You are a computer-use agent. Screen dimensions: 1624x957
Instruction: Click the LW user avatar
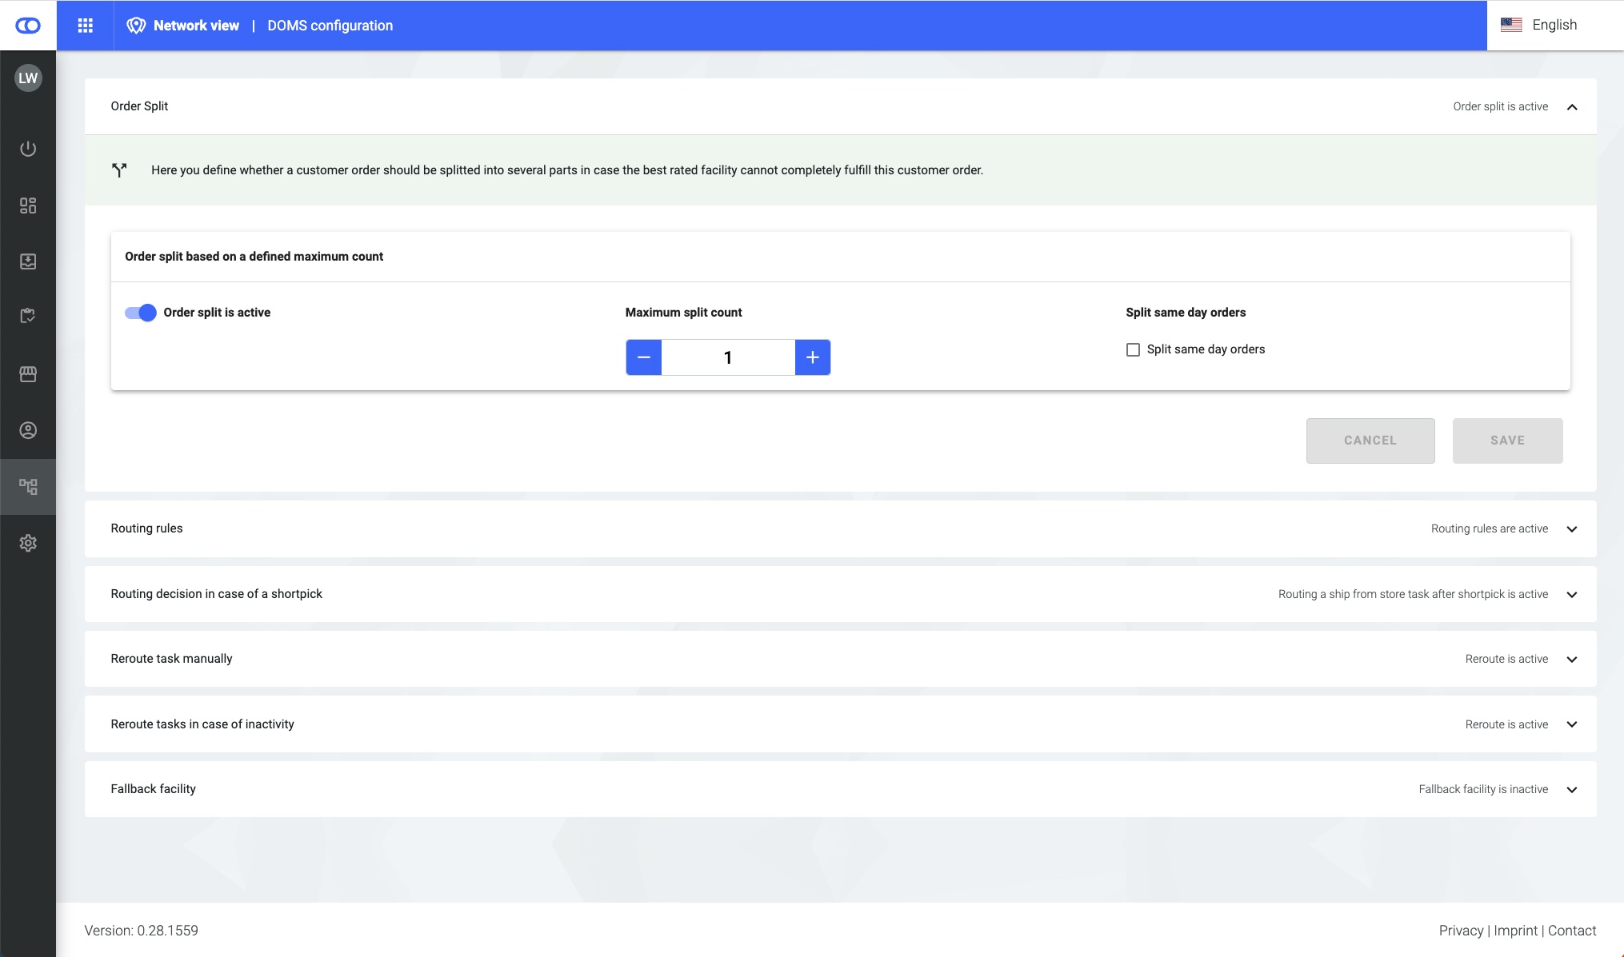[x=28, y=78]
